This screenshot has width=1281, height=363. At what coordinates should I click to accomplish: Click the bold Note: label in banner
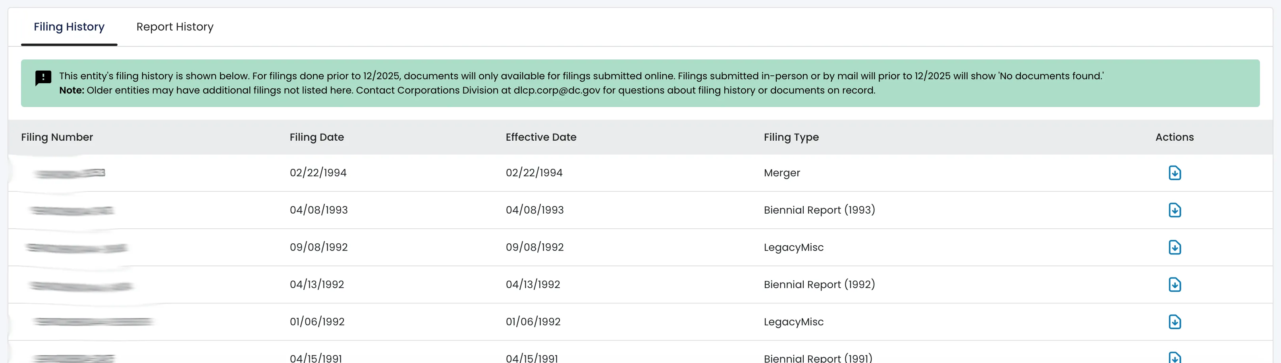coord(71,90)
